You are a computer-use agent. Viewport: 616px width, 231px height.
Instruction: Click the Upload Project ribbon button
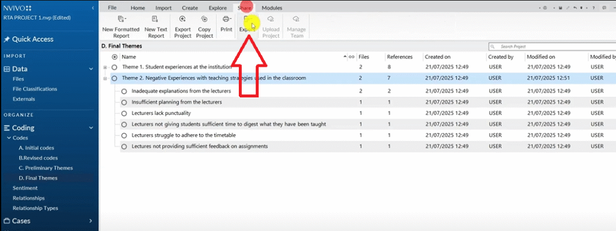pyautogui.click(x=271, y=26)
